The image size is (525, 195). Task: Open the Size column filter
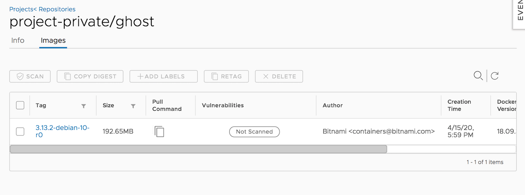[133, 106]
